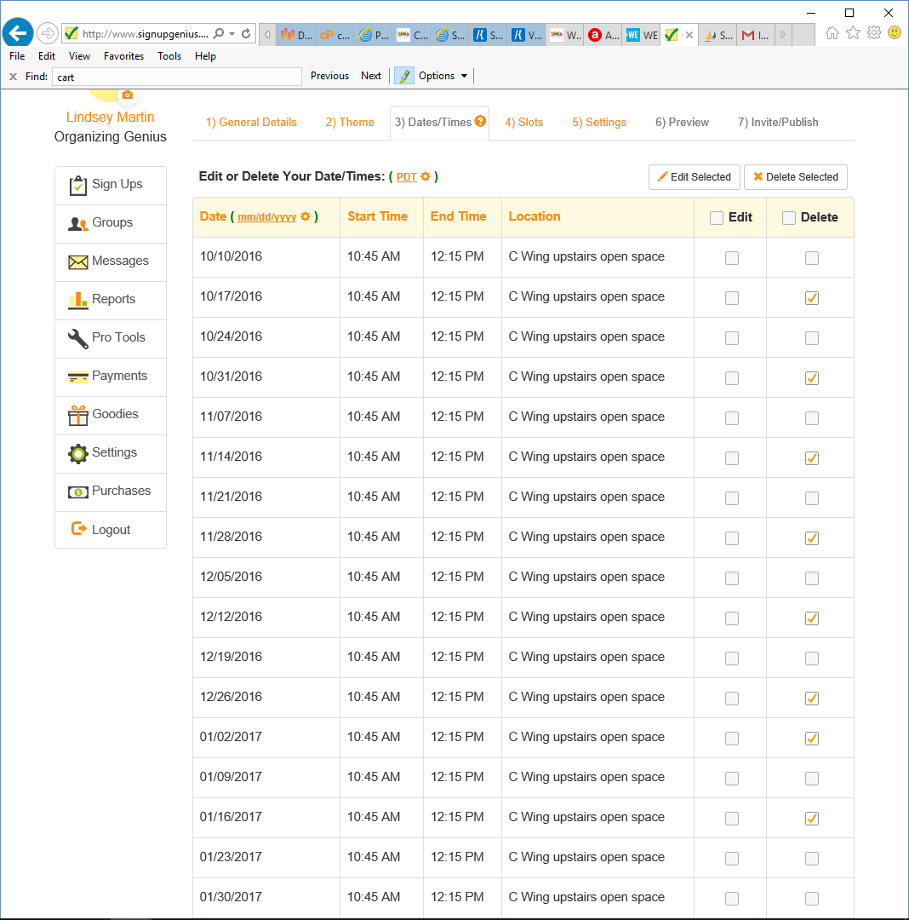Go to the 6) Preview tab
Viewport: 909px width, 920px height.
tap(683, 122)
